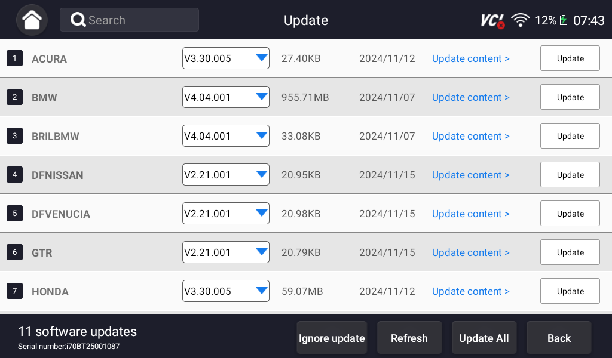The height and width of the screenshot is (358, 612).
Task: Open the DFNISSAN version dropdown
Action: [225, 175]
